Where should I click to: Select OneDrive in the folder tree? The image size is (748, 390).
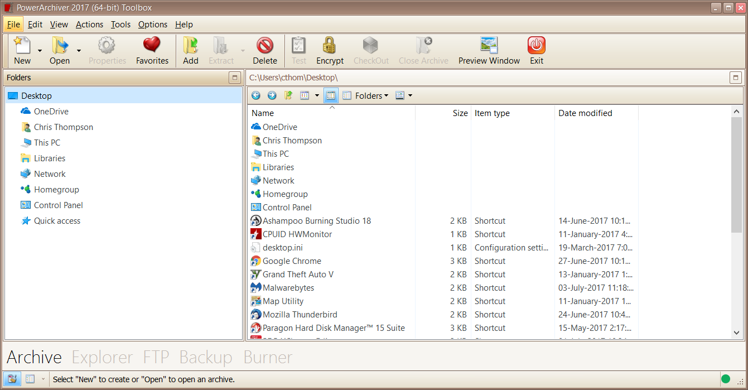[x=51, y=112]
